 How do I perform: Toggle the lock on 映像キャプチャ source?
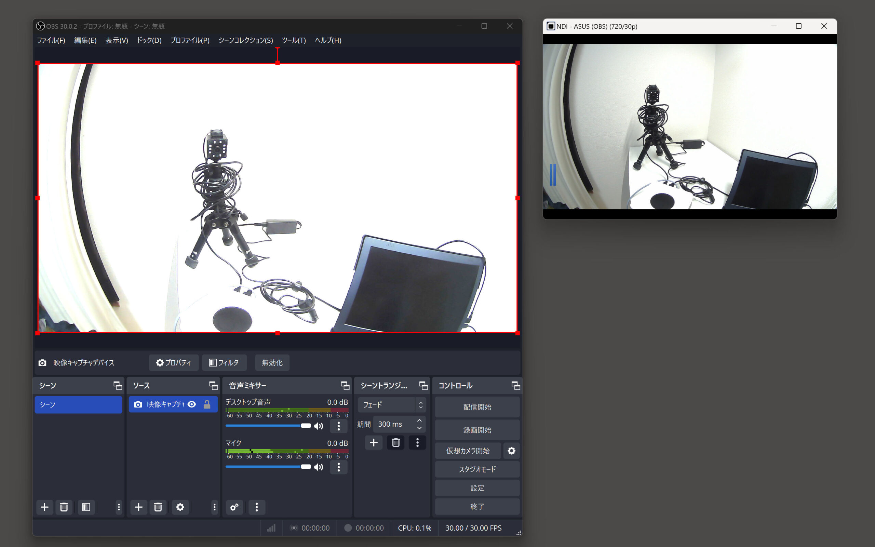click(x=207, y=404)
